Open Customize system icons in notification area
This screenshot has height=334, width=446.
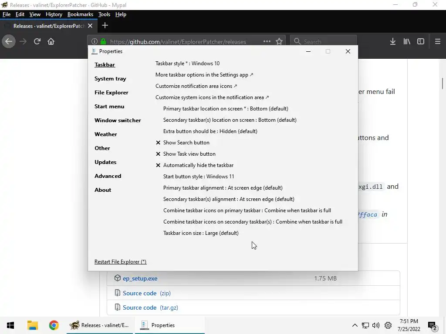point(212,97)
